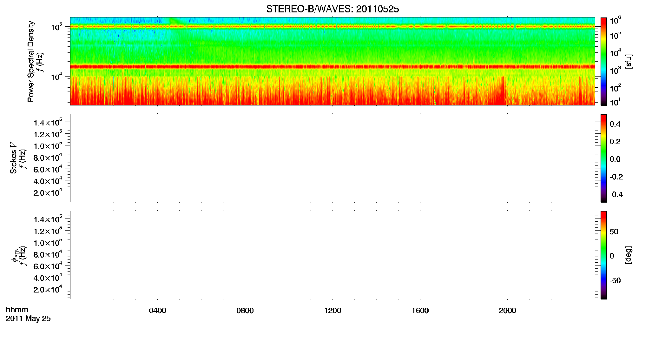This screenshot has height=343, width=665.
Task: Click the red band near 15 kHz in spectrogram
Action: tap(332, 67)
